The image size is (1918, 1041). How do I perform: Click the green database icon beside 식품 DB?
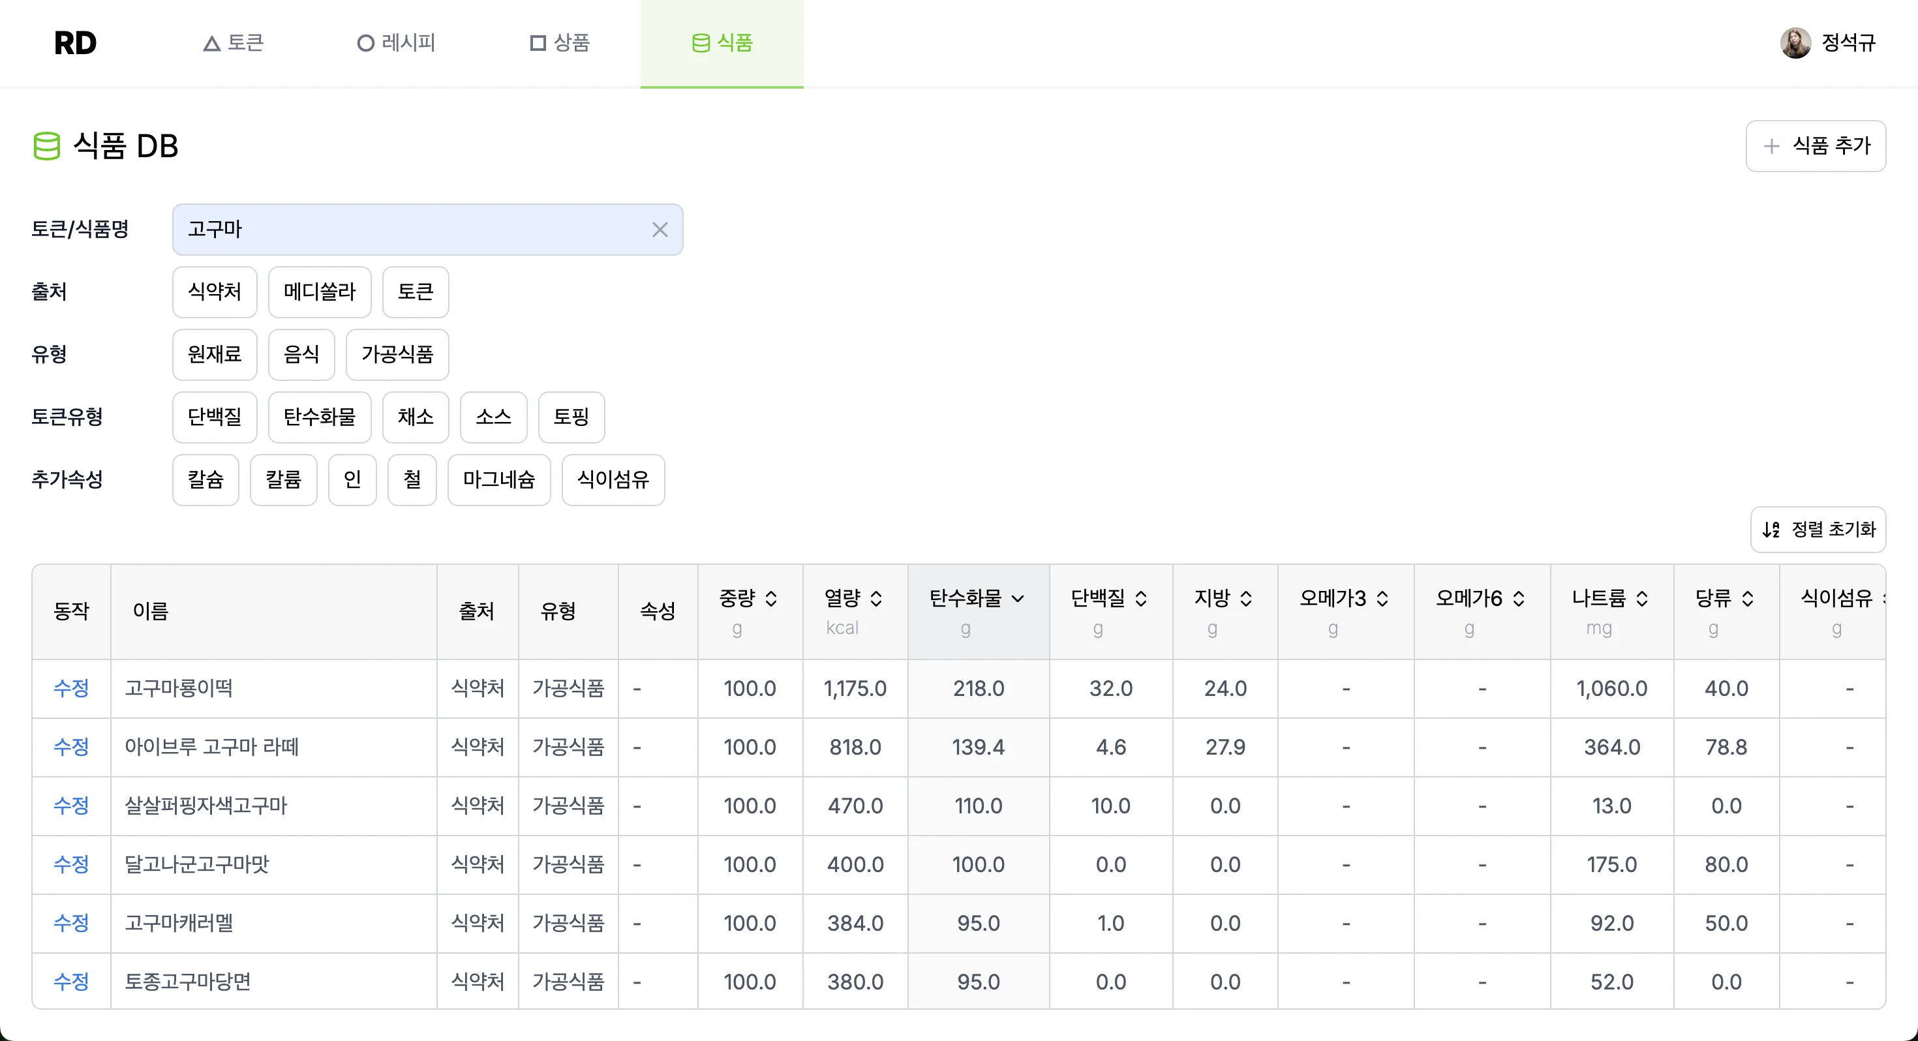click(46, 146)
